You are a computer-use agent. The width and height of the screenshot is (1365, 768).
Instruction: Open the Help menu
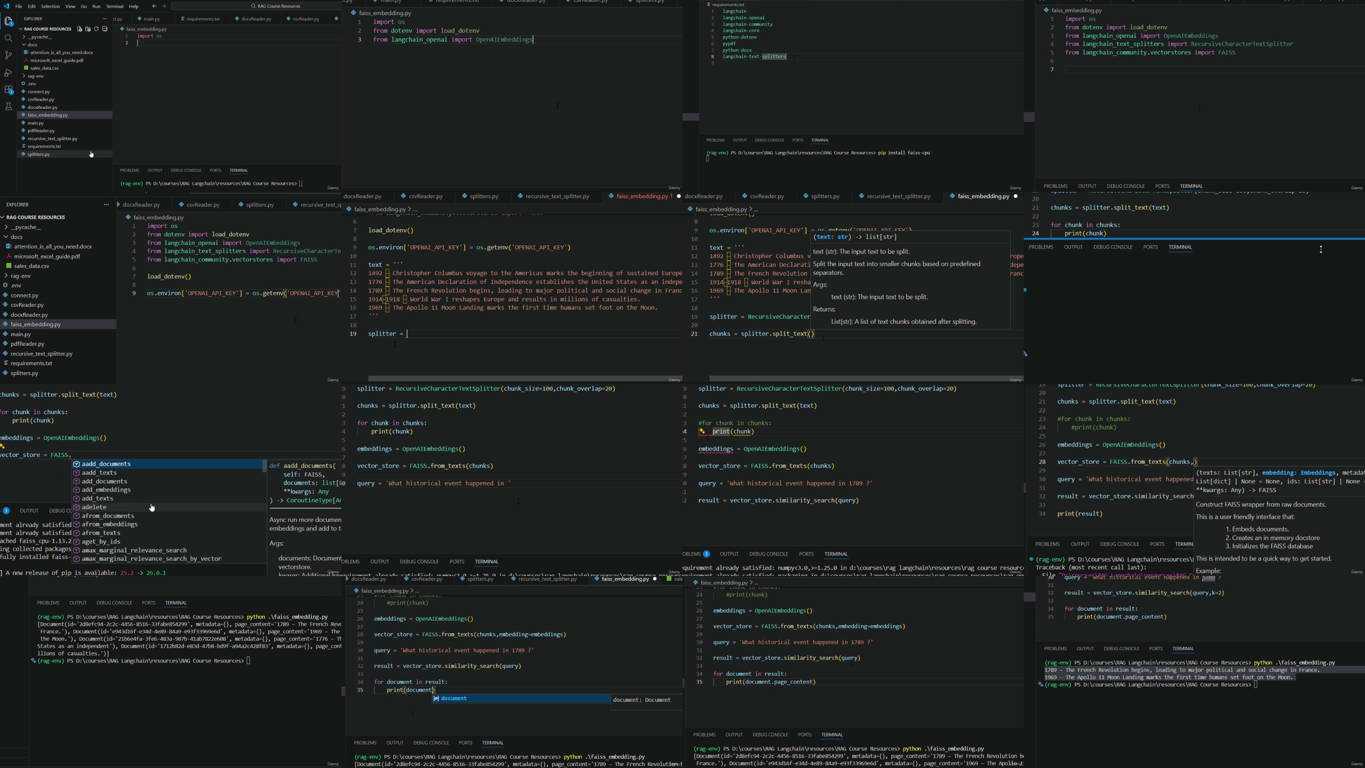pyautogui.click(x=134, y=6)
